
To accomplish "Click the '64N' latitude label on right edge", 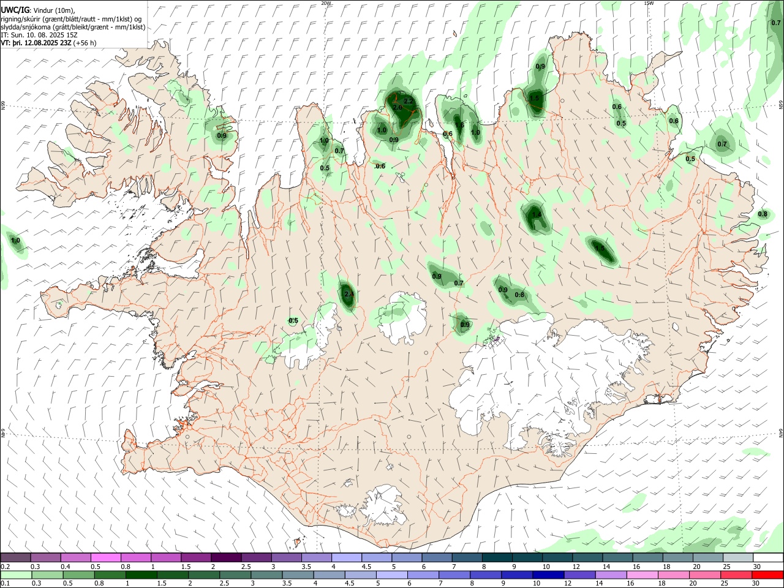I will point(781,432).
